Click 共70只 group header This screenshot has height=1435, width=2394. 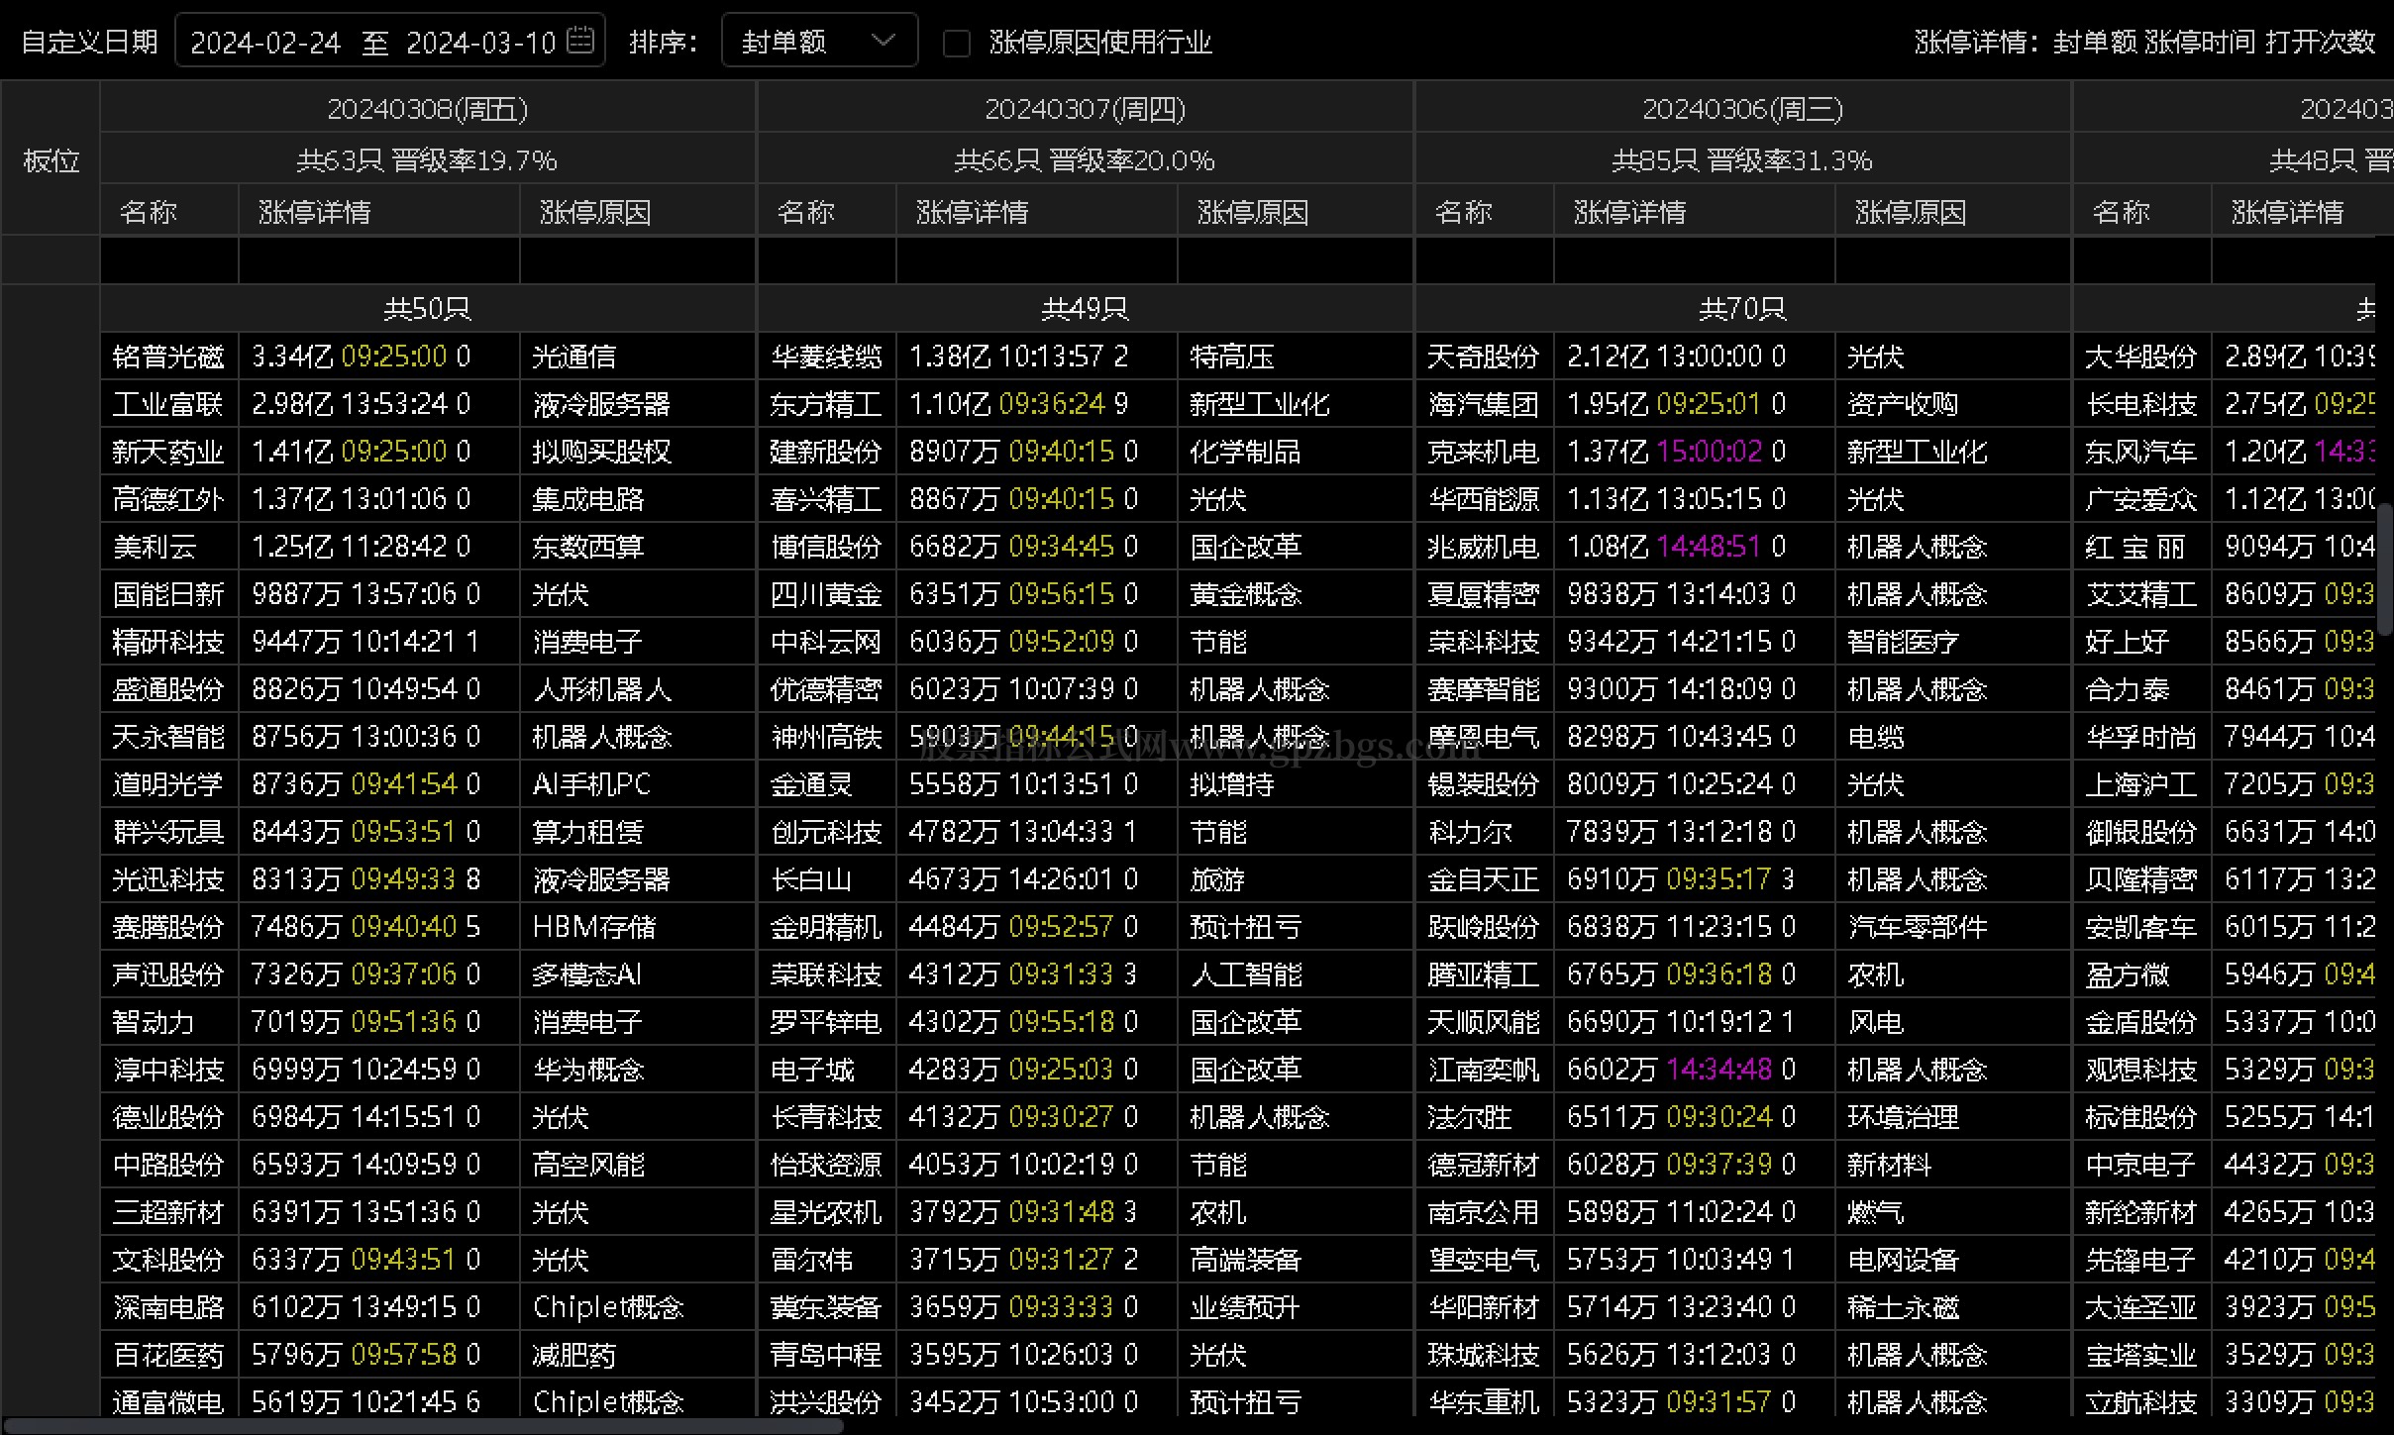click(1742, 309)
